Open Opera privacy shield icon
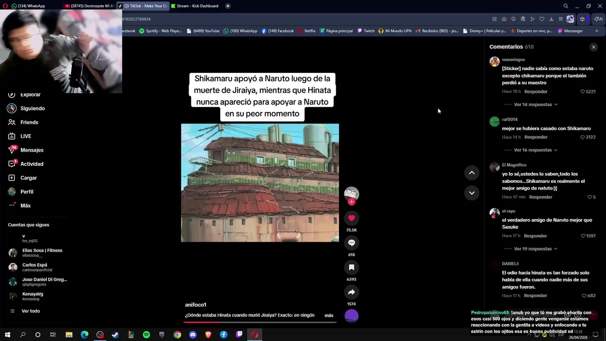The height and width of the screenshot is (341, 606). click(x=514, y=19)
